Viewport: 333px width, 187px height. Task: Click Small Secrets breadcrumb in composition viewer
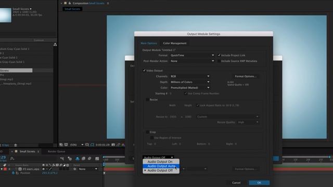click(x=72, y=9)
